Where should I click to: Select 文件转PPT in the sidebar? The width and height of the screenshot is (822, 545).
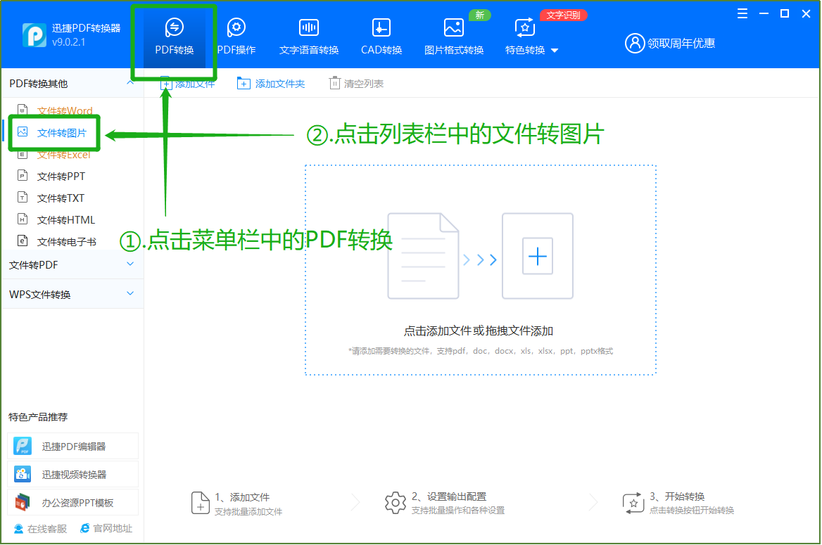click(x=61, y=177)
